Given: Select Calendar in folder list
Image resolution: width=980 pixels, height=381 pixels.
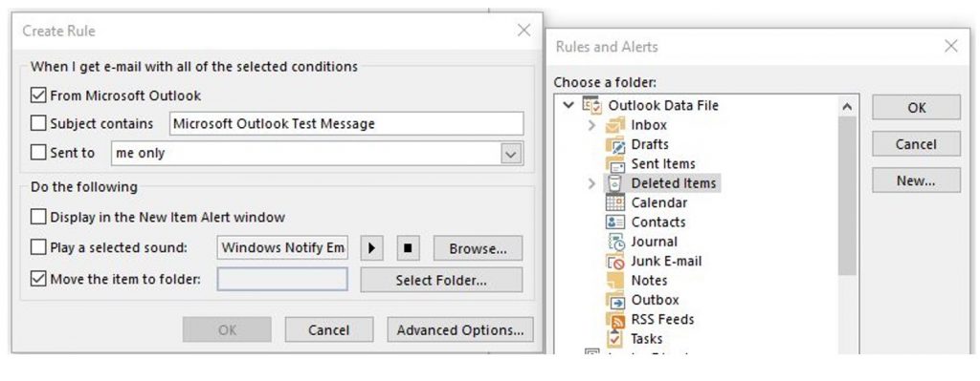Looking at the screenshot, I should (658, 202).
